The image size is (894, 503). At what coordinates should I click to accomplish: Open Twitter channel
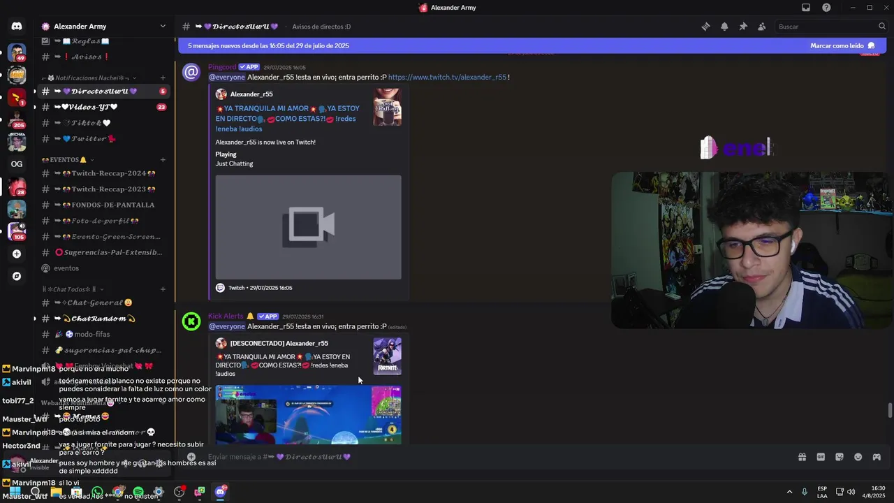tap(103, 138)
